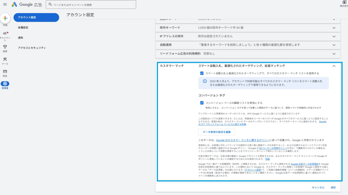The image size is (348, 195).
Task: Open the 管理者 admin gear icon
Action: [x=5, y=84]
